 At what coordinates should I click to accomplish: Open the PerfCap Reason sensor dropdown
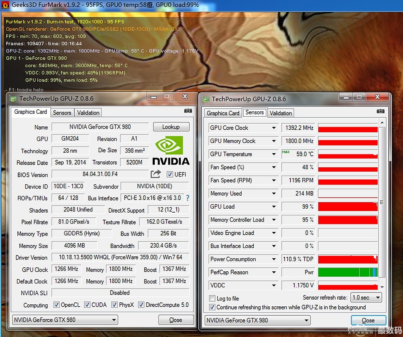pos(274,272)
